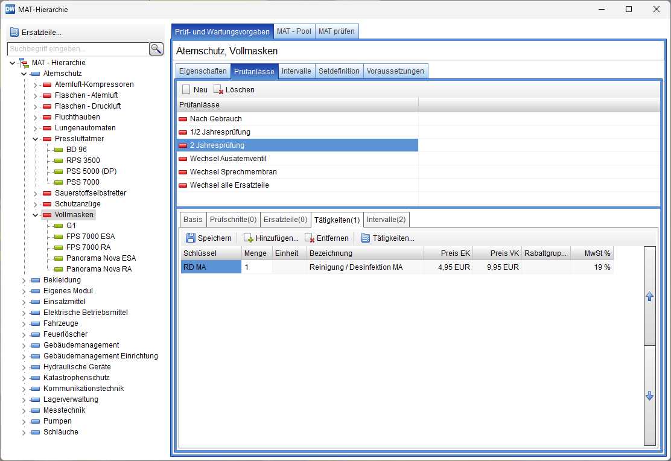Image resolution: width=671 pixels, height=461 pixels.
Task: Save activities using the Speichern disk icon
Action: (209, 238)
